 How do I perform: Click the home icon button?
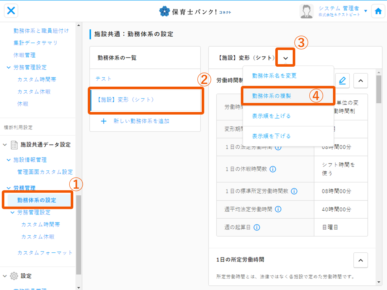tap(378, 11)
